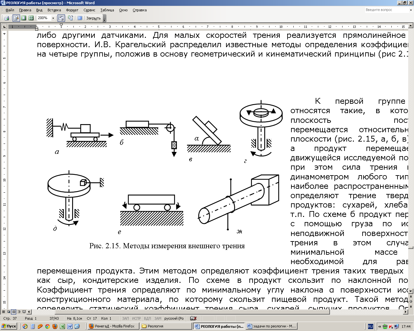Click horizontal scrollbar left arrow
Viewport: 414px width, 331px height.
pos(29,312)
